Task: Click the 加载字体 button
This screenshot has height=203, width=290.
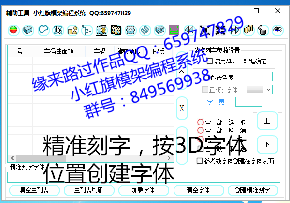Action: click(x=144, y=190)
